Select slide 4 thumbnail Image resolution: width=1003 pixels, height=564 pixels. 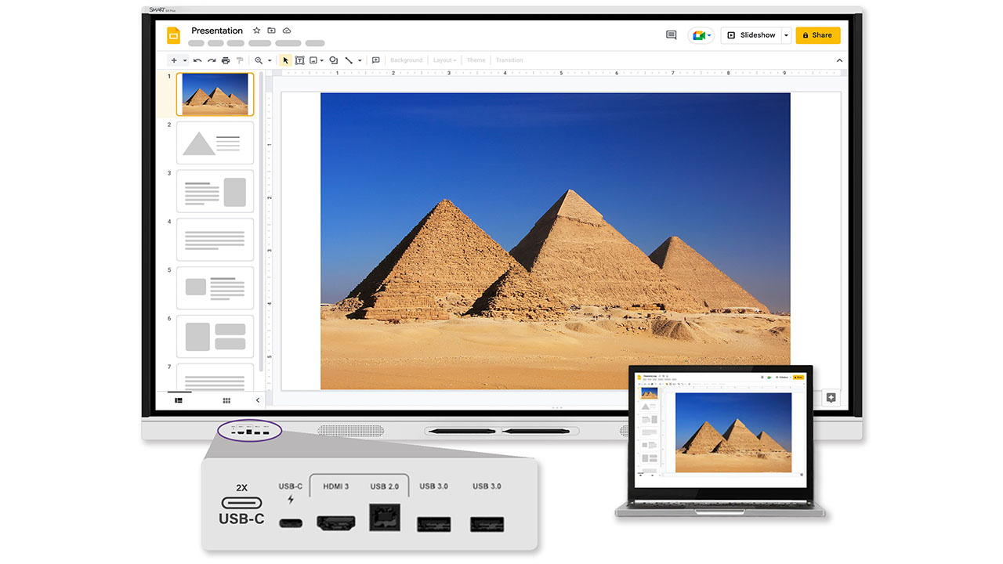click(215, 239)
